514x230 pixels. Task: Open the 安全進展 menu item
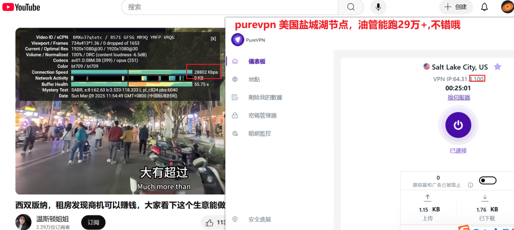(260, 219)
